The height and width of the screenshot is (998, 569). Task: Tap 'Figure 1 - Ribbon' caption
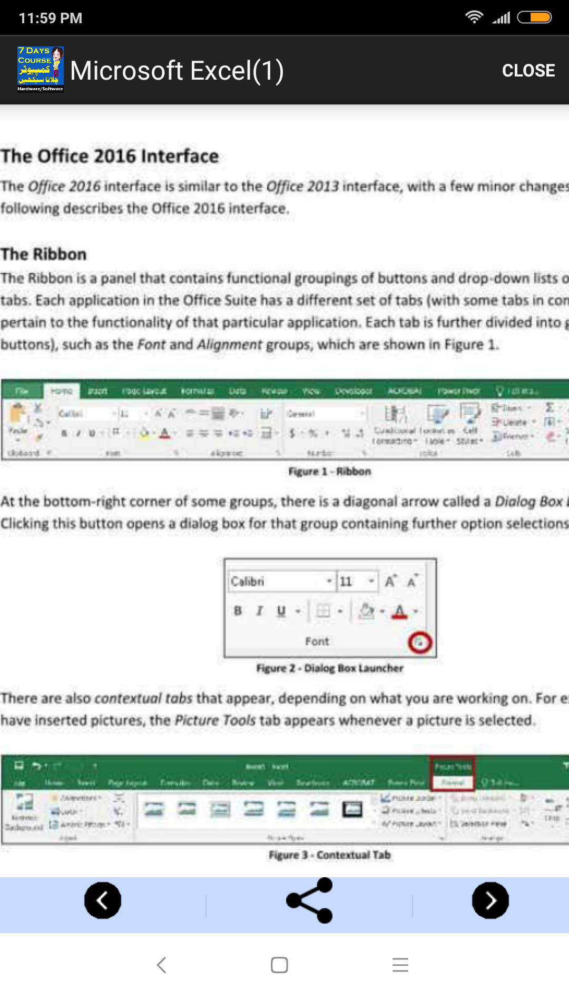(x=330, y=472)
